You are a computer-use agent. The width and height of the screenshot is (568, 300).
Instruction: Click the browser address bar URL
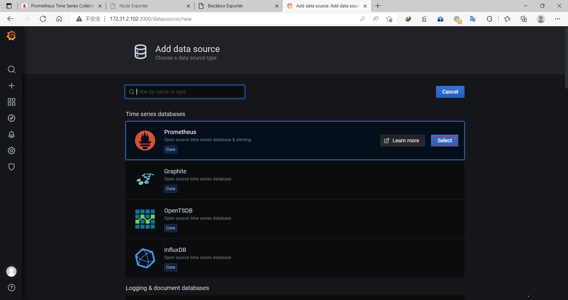[x=151, y=19]
